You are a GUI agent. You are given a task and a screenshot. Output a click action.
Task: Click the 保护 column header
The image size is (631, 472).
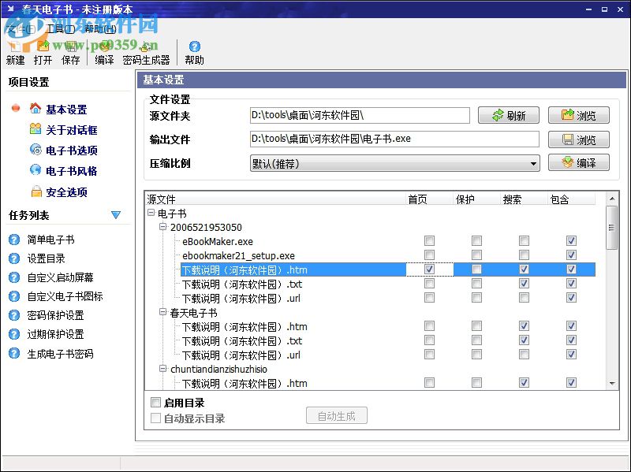476,199
